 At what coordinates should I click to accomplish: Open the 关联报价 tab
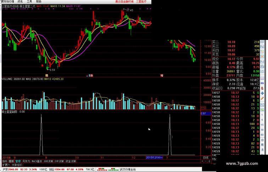click(x=17, y=165)
